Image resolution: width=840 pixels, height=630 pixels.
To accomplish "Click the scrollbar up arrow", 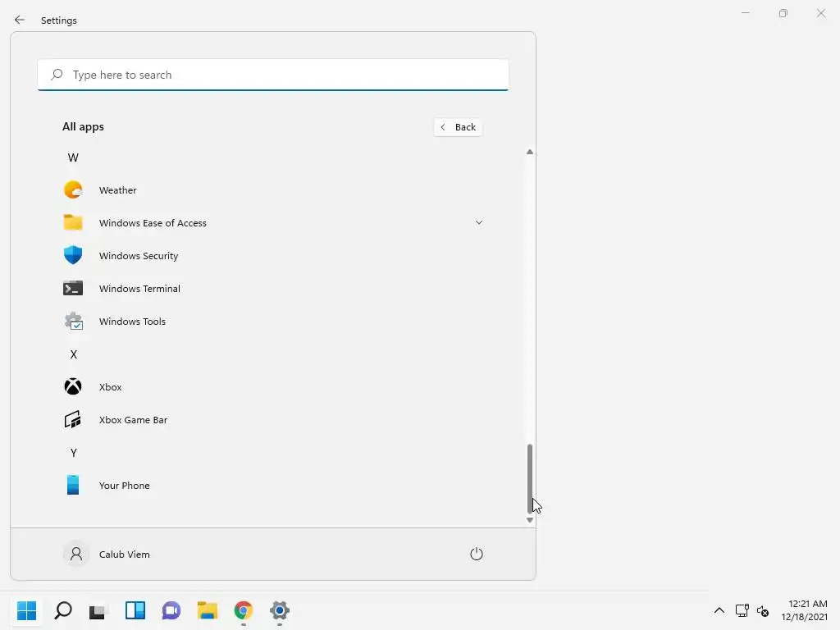I will click(530, 152).
